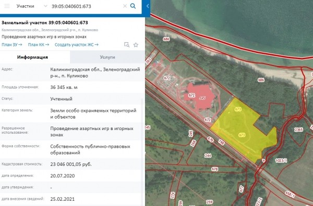Run search with the magnifier icon
This screenshot has width=313, height=206.
tap(133, 6)
